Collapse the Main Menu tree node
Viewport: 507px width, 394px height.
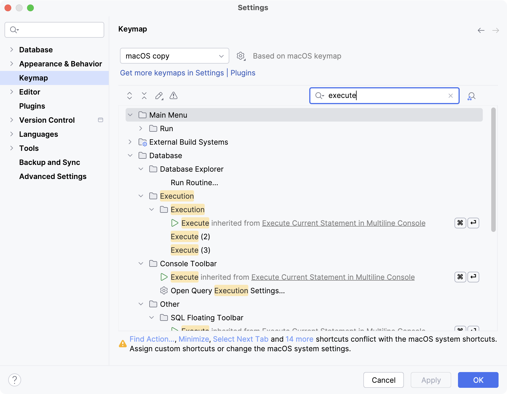point(130,115)
